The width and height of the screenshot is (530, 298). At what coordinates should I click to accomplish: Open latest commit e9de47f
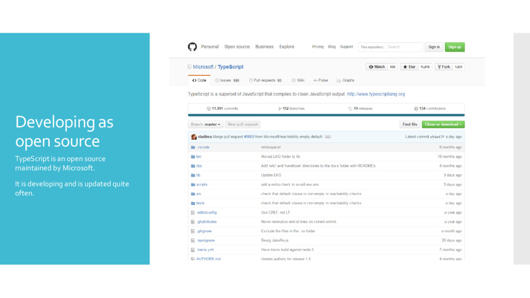437,137
